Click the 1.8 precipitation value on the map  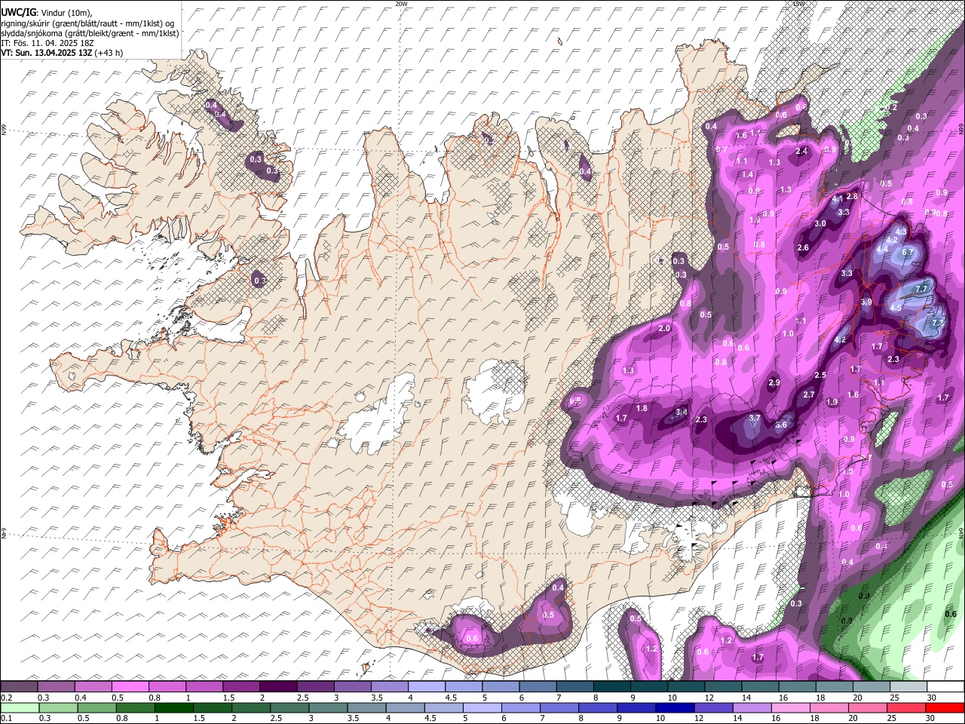[642, 409]
